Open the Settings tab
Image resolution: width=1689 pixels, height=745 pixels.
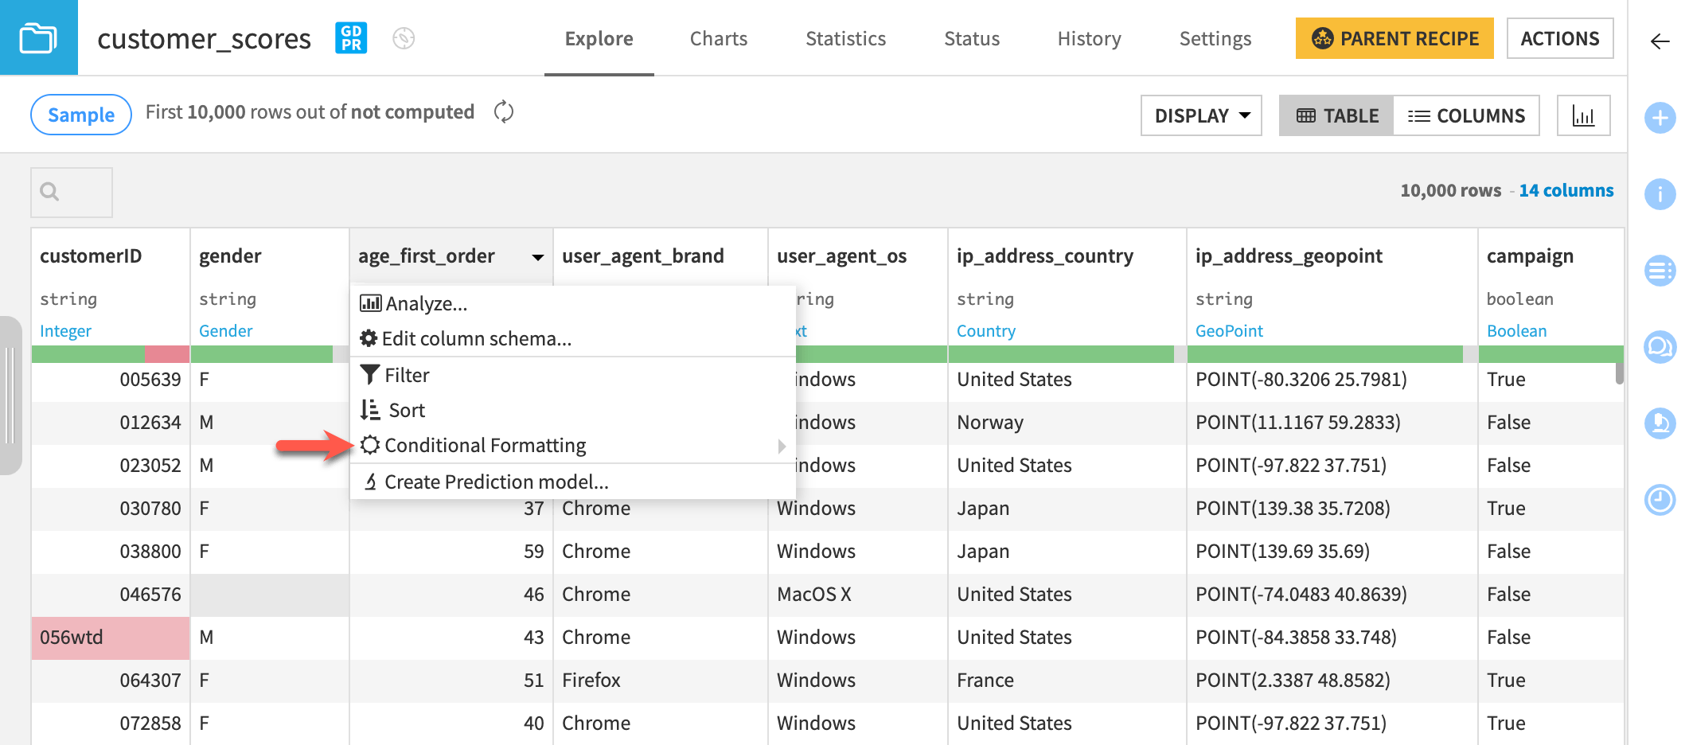click(x=1215, y=38)
